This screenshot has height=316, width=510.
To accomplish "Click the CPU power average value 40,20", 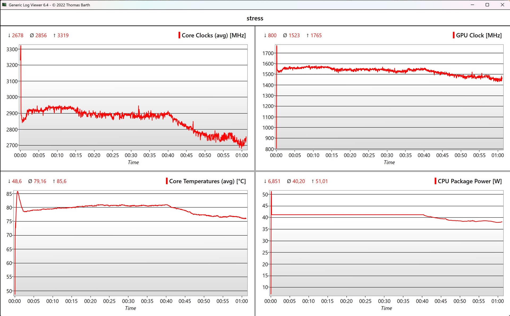I will pos(299,181).
